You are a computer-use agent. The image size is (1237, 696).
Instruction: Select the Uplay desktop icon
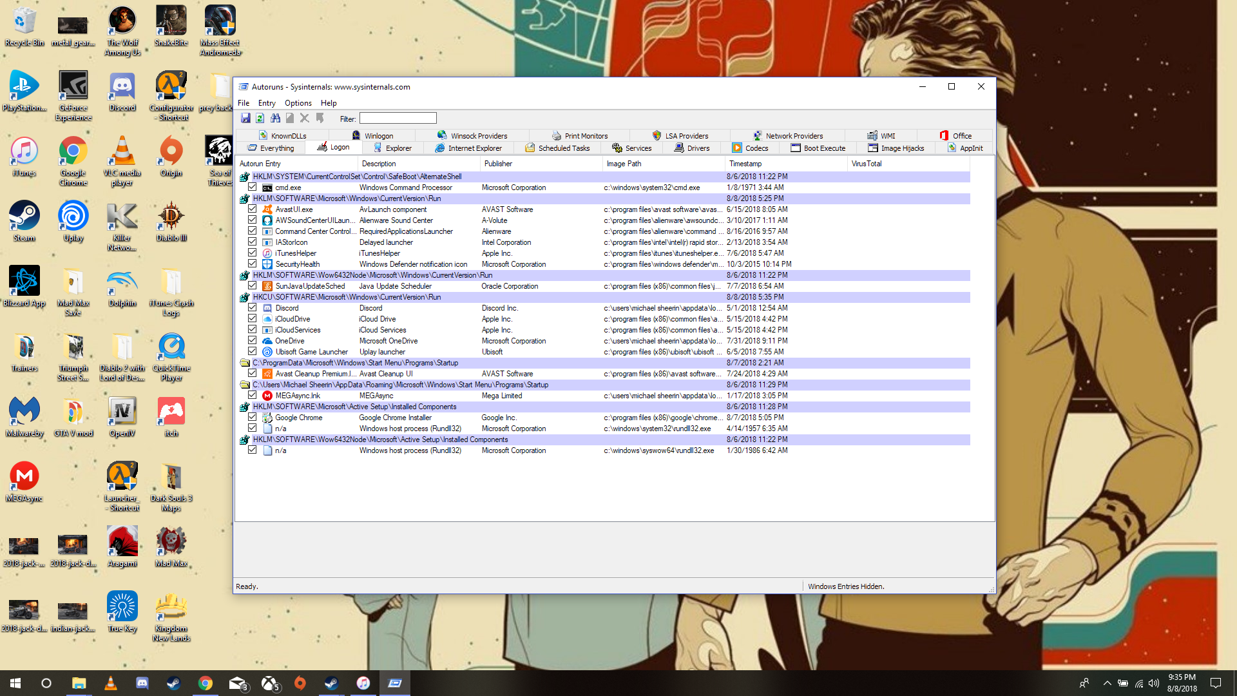point(73,221)
